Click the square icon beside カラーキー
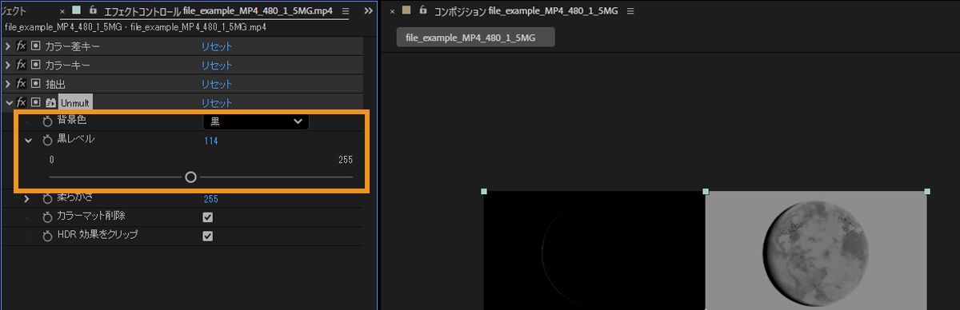Viewport: 960px width, 310px height. [x=35, y=65]
